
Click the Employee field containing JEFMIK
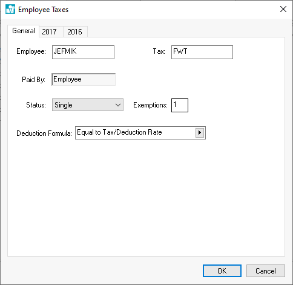point(83,52)
